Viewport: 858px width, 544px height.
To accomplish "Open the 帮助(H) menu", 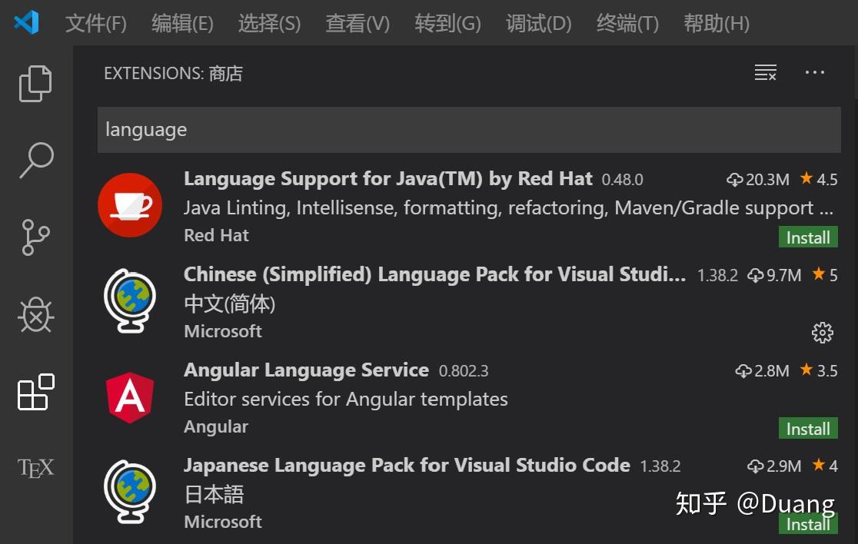I will pos(716,24).
